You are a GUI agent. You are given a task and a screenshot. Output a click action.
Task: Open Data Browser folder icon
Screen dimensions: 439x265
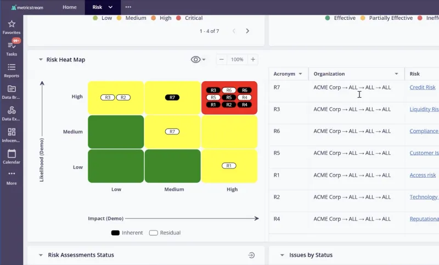point(12,89)
